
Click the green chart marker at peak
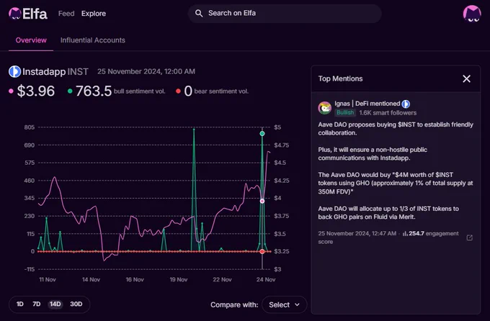tap(262, 134)
